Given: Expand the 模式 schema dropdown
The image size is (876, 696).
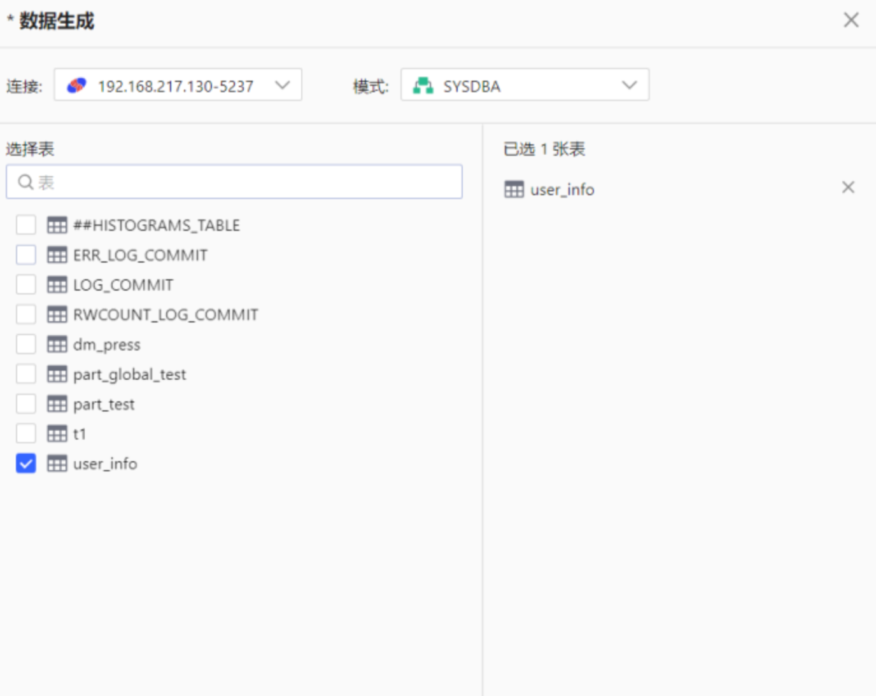Looking at the screenshot, I should tap(525, 85).
